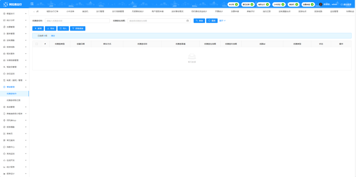Click the 退出登录 power icon
The width and height of the screenshot is (356, 177).
point(342,4)
